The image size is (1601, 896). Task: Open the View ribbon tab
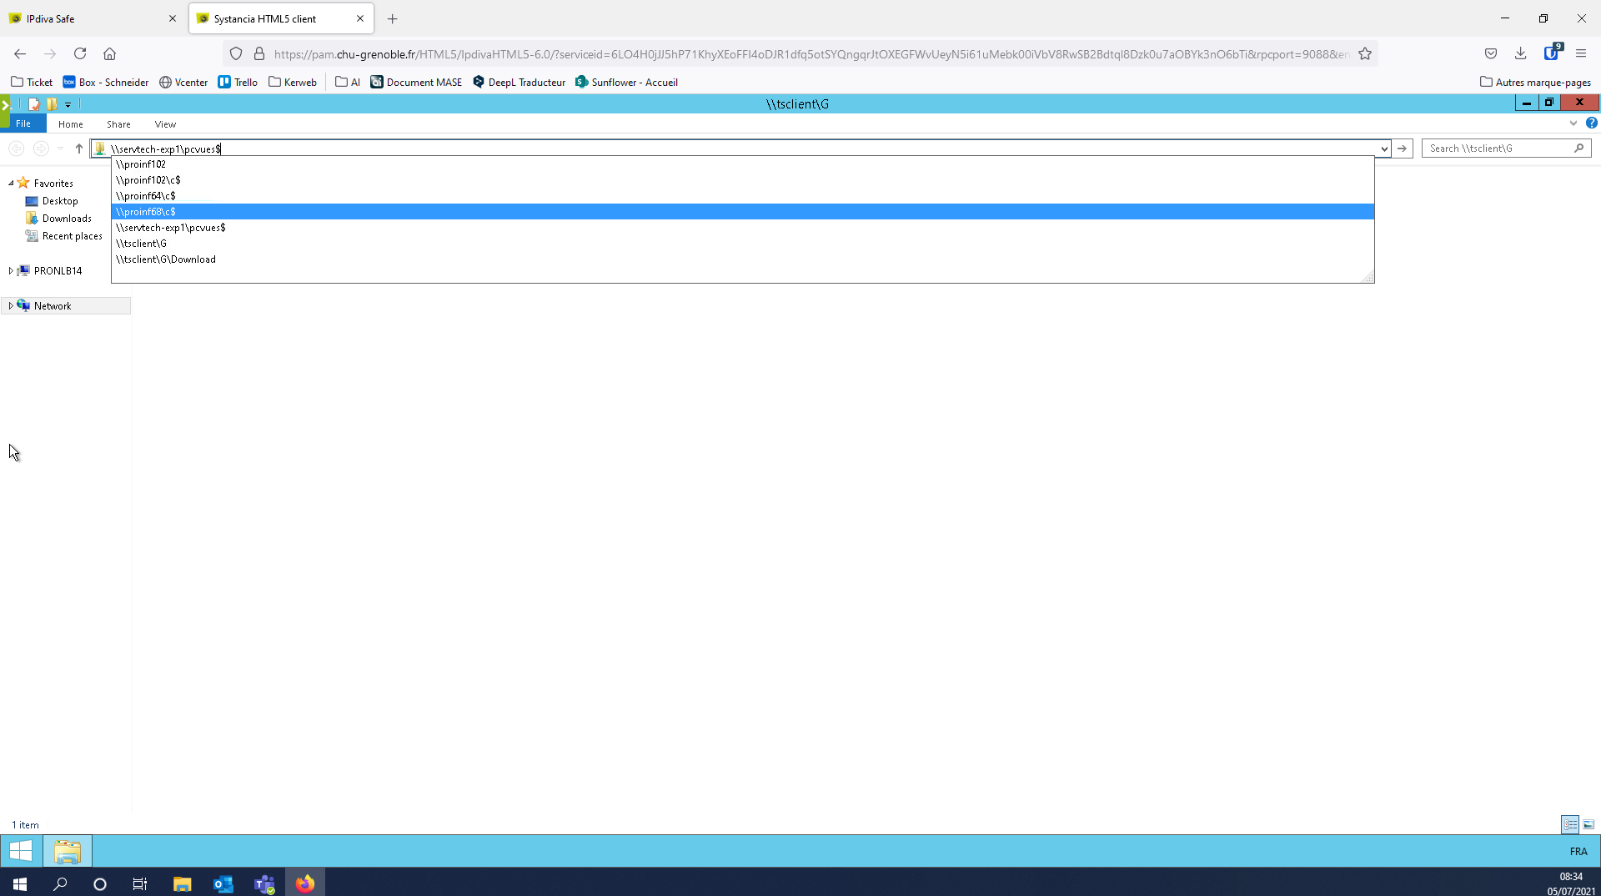coord(165,124)
